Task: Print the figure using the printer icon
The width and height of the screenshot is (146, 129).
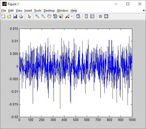Action: point(21,16)
